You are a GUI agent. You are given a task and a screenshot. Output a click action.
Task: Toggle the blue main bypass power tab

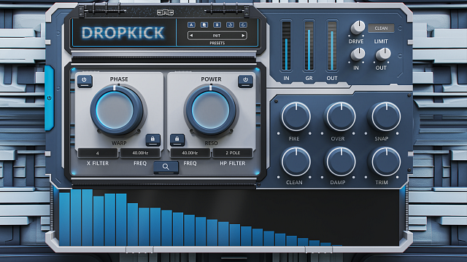49,98
